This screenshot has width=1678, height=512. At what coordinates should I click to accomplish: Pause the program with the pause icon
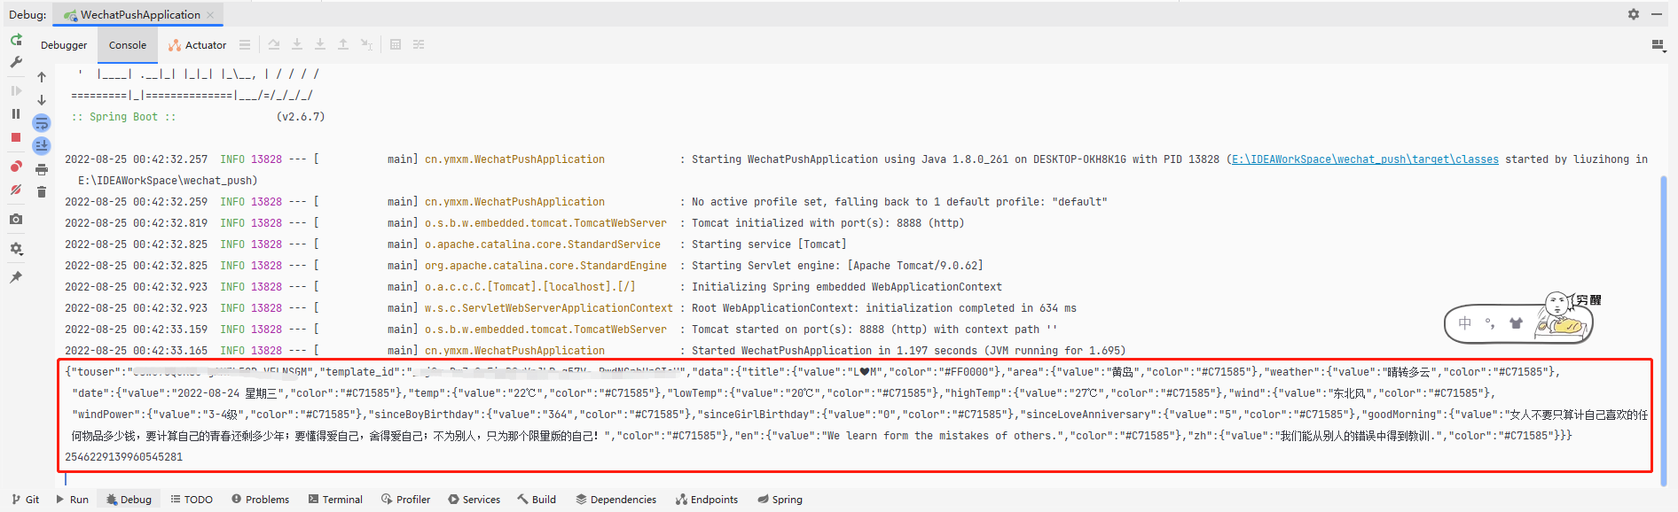(16, 113)
